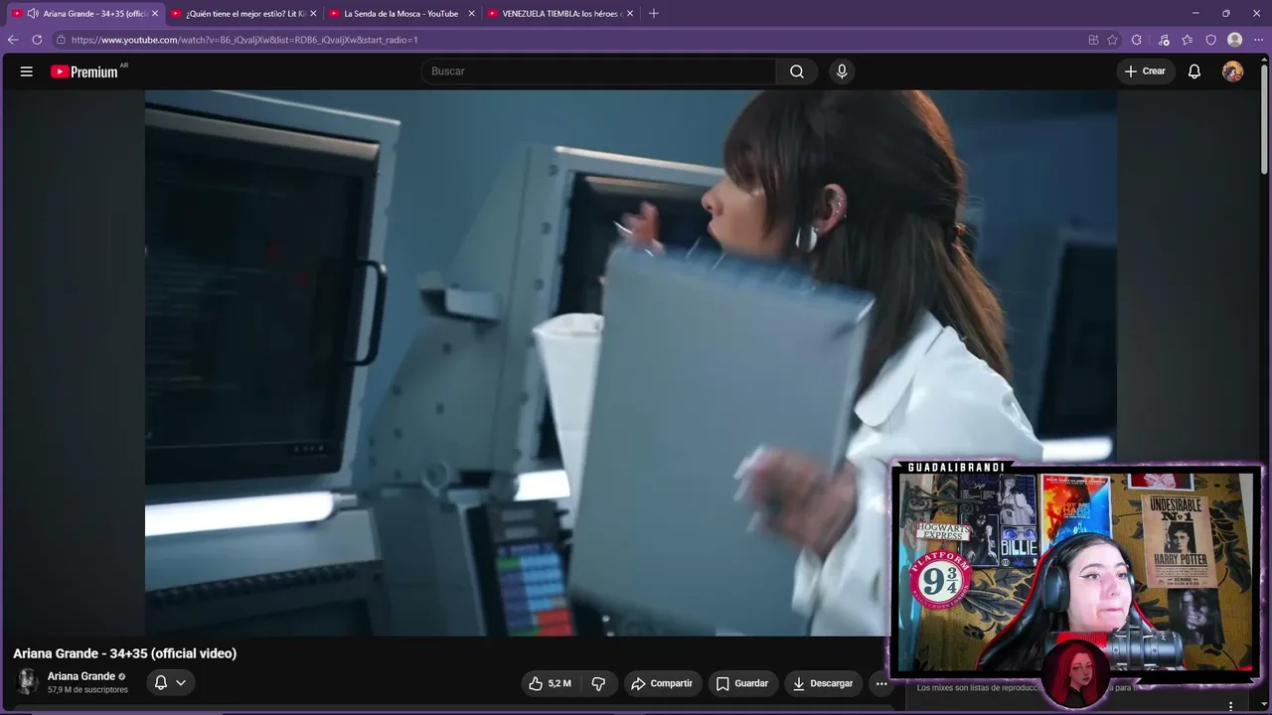Open the favorites list icon
The image size is (1272, 715).
(x=1188, y=40)
